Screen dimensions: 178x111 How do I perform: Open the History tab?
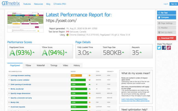pyautogui.click(x=77, y=65)
